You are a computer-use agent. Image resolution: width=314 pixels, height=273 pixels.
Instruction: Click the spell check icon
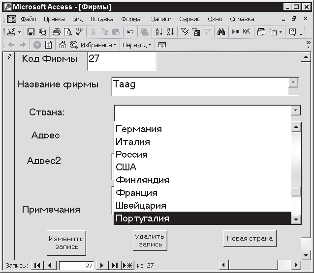click(78, 32)
